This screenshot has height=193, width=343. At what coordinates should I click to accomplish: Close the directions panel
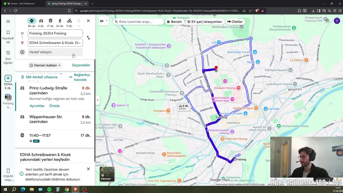pyautogui.click(x=88, y=21)
